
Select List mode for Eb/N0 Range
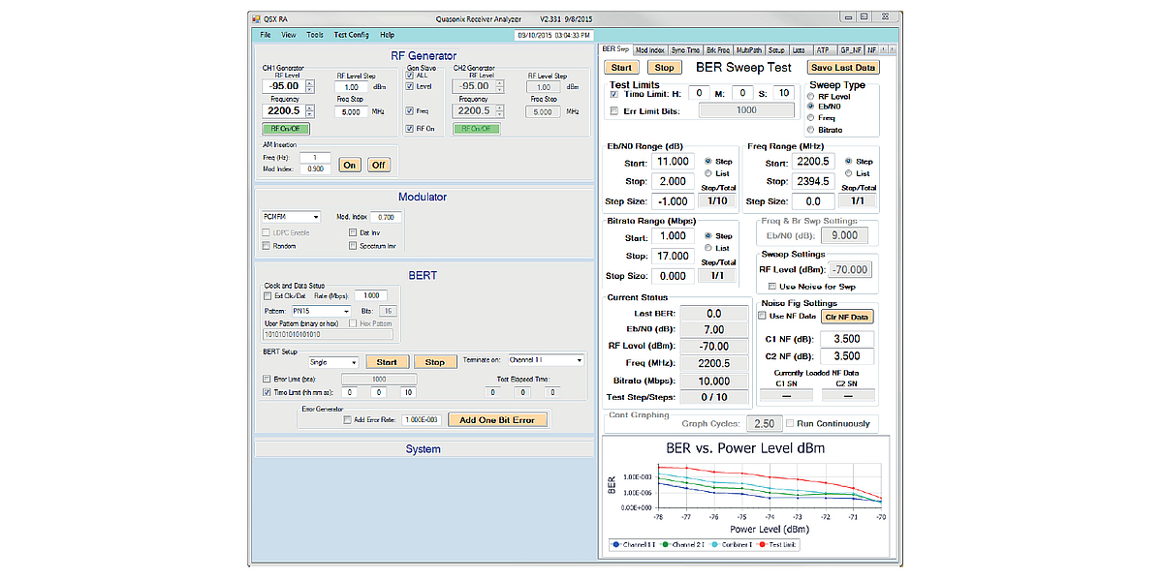click(x=707, y=173)
